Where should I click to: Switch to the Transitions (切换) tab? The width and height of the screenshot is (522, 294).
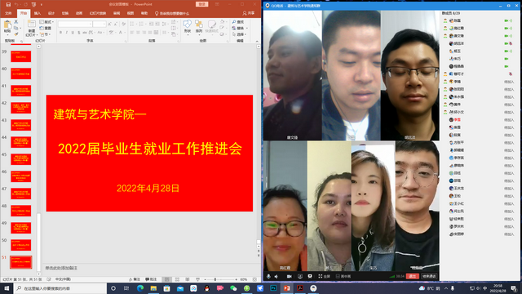tap(65, 13)
